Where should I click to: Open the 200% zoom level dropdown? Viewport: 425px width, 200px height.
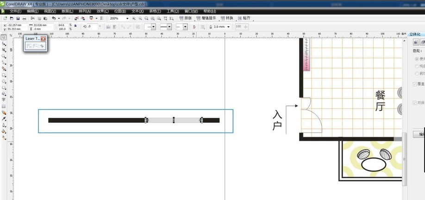click(x=127, y=18)
